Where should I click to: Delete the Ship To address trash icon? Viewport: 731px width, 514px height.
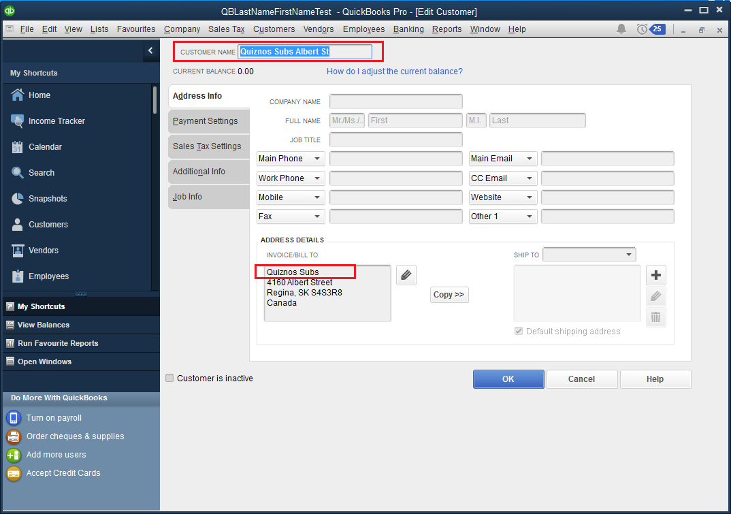click(x=656, y=317)
